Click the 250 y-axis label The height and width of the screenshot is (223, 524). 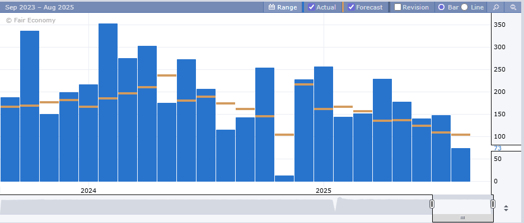499,69
